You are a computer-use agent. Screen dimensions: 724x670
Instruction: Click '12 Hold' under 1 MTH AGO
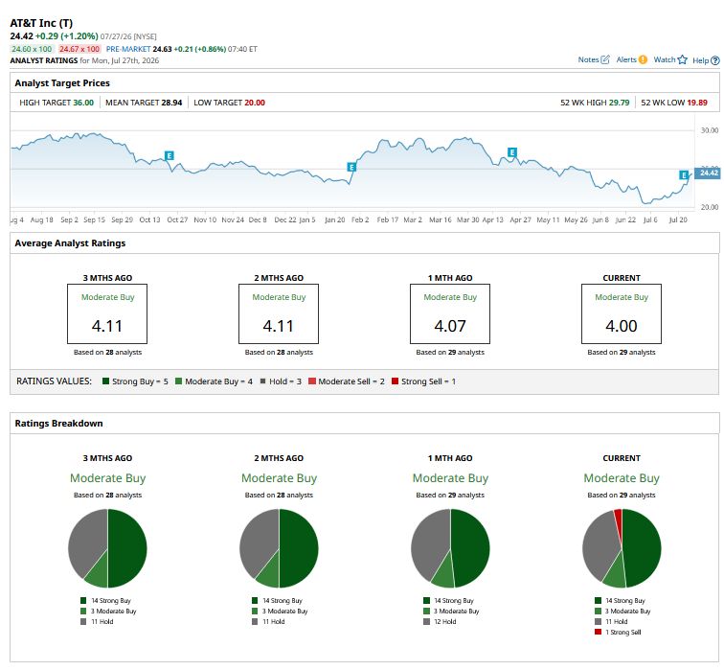[x=440, y=621]
